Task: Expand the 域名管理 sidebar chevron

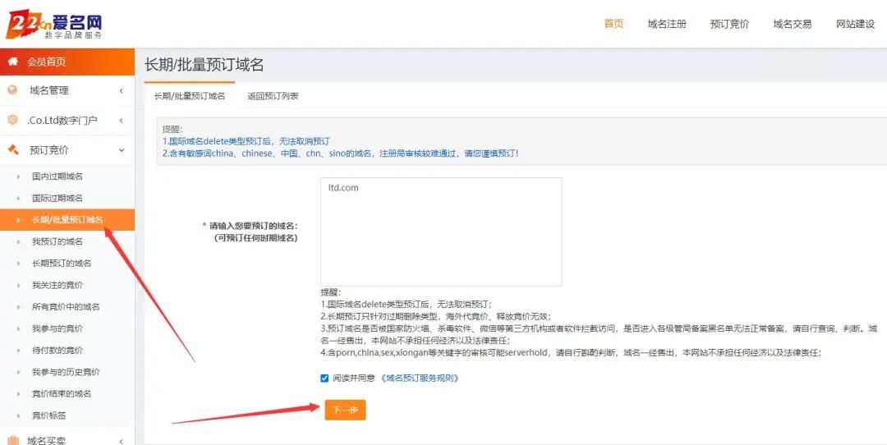Action: coord(121,90)
